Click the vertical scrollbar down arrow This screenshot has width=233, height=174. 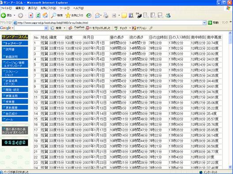point(230,167)
